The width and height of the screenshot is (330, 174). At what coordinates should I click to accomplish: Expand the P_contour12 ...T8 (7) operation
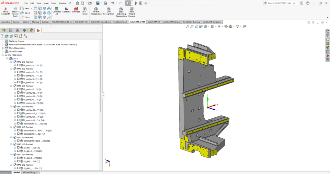tap(15, 93)
